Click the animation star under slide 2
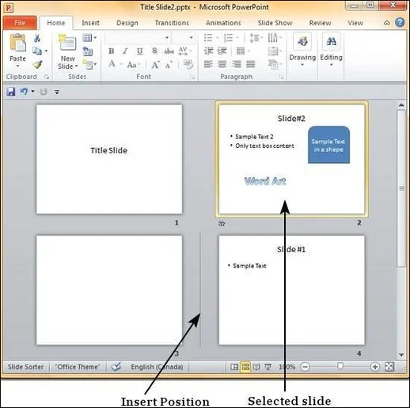410x408 pixels. pyautogui.click(x=222, y=224)
